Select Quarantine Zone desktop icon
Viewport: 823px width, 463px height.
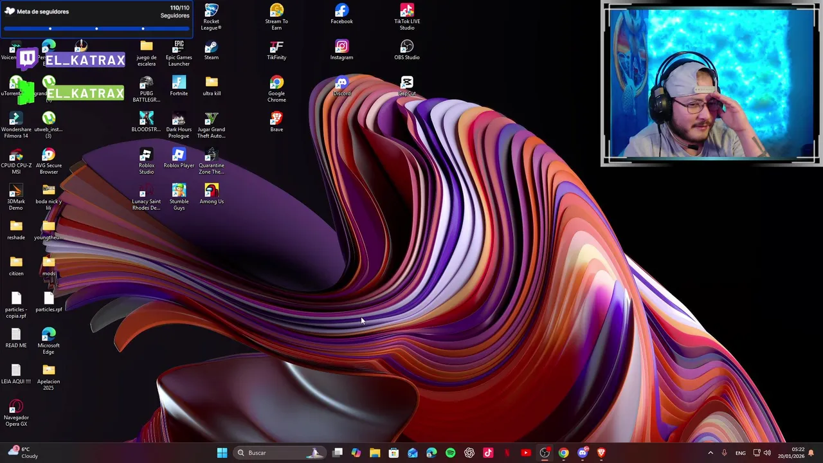point(212,161)
